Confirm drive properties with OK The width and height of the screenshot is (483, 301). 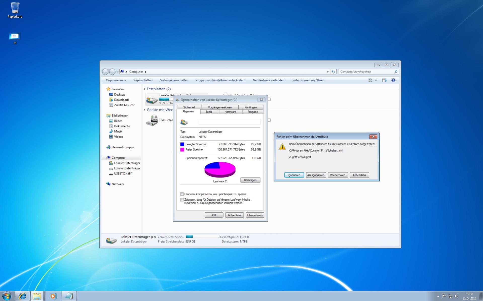point(214,215)
